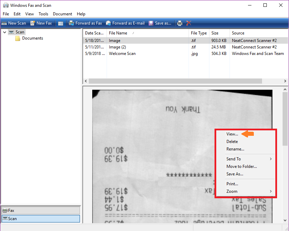Switch to the Fax pane button
The height and width of the screenshot is (231, 289).
[x=41, y=211]
